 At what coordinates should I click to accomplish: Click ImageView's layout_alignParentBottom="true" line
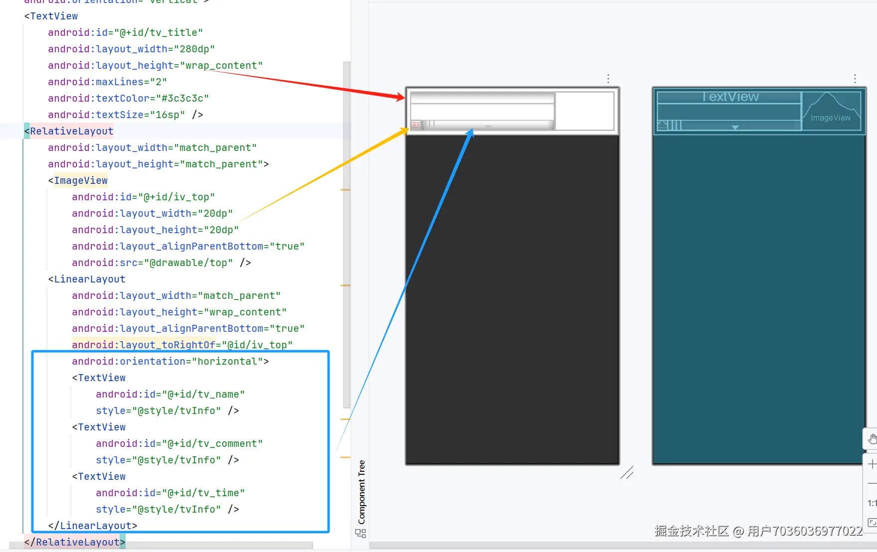[x=188, y=246]
